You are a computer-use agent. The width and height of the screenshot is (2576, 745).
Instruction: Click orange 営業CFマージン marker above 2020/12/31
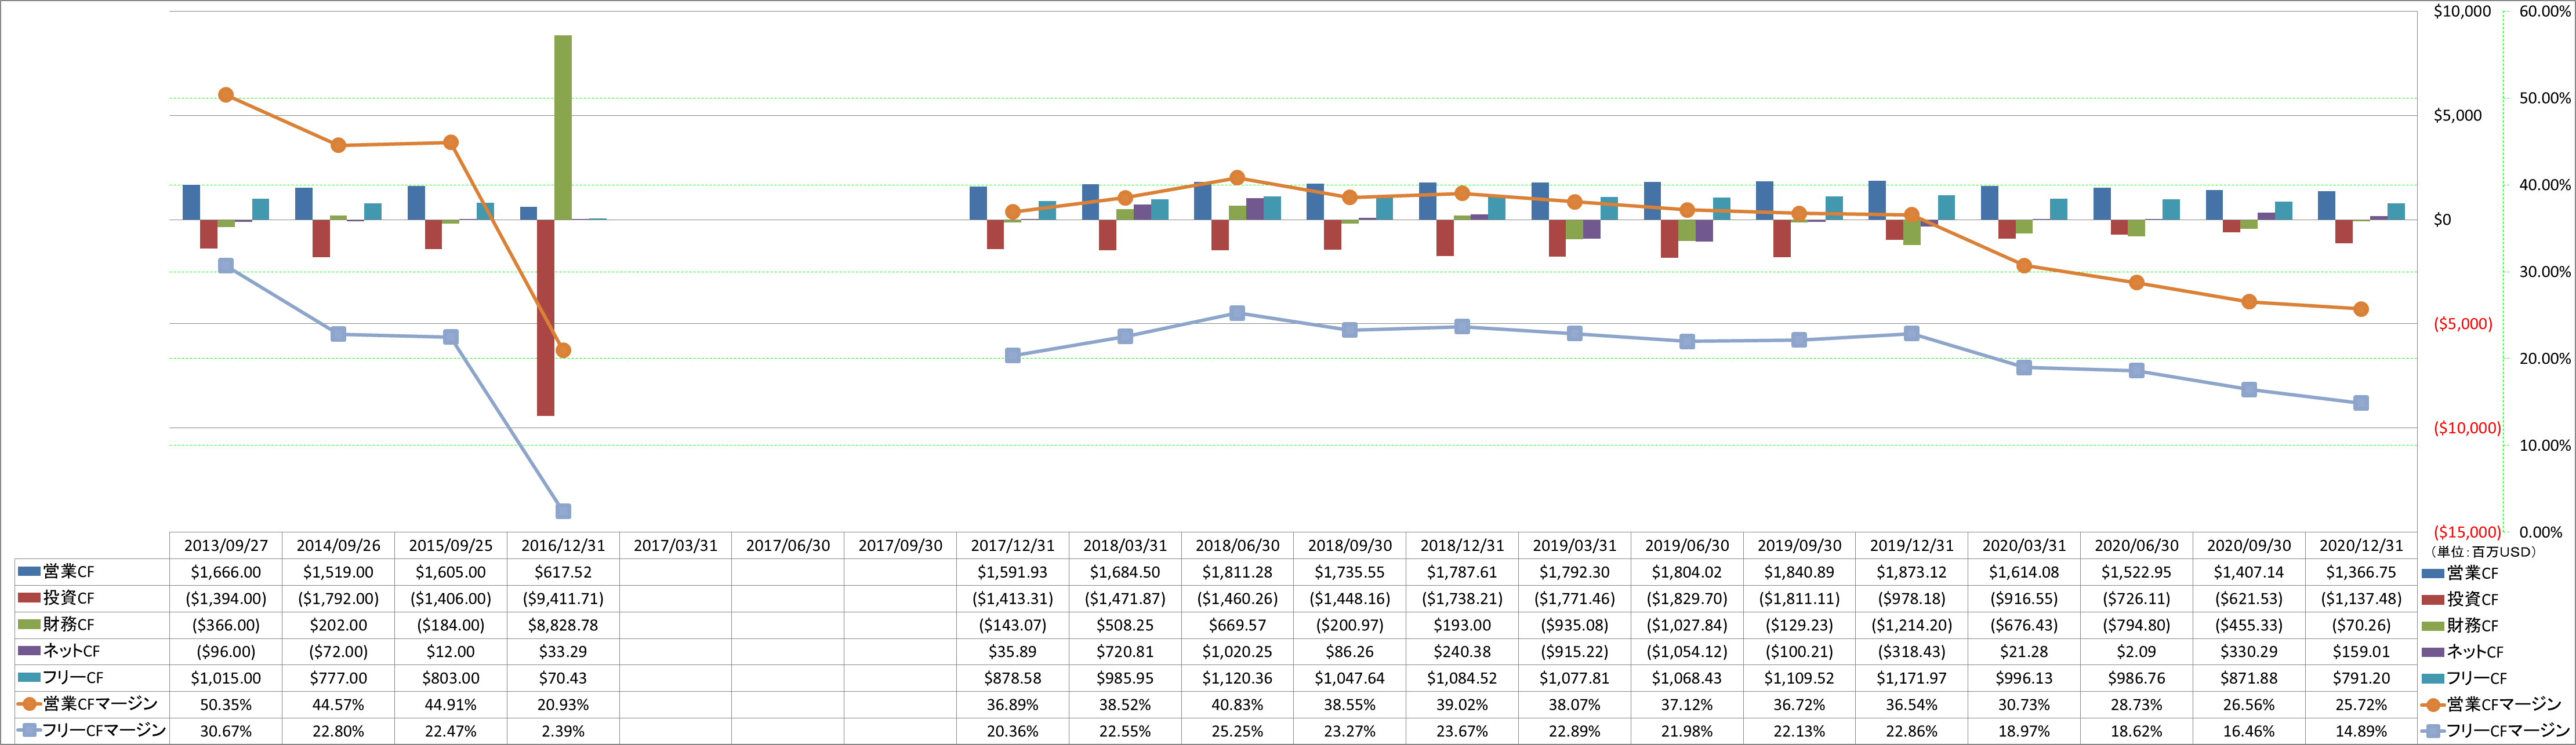2361,309
